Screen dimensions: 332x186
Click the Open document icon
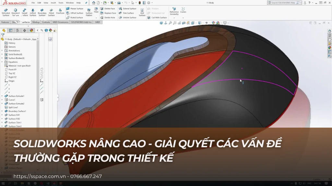105,3
